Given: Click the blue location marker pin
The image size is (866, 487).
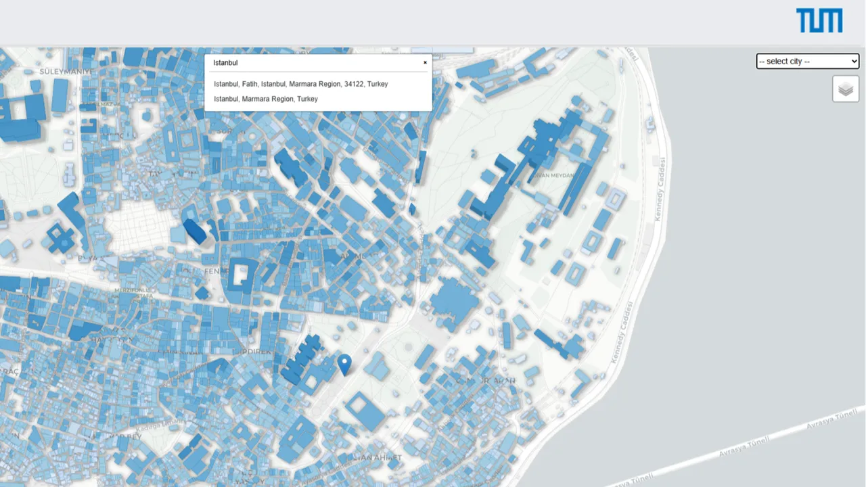Looking at the screenshot, I should pyautogui.click(x=344, y=364).
